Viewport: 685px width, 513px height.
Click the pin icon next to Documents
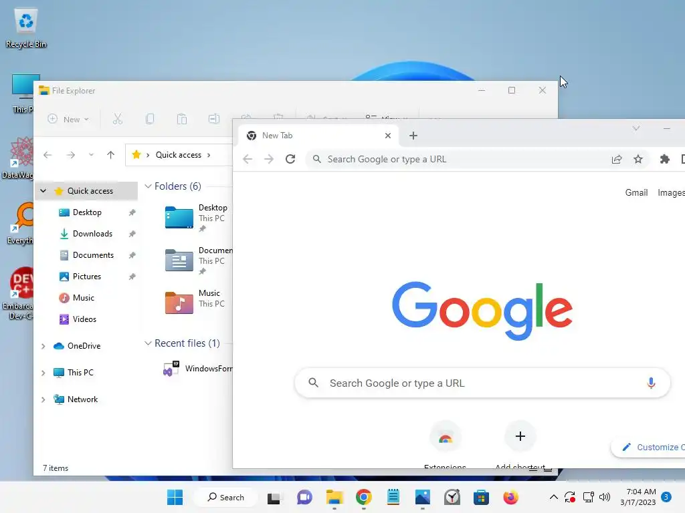coord(132,255)
